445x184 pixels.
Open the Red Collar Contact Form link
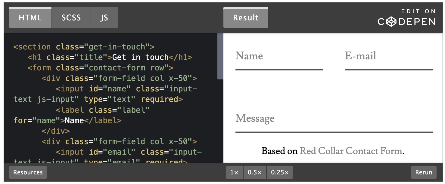pyautogui.click(x=351, y=151)
